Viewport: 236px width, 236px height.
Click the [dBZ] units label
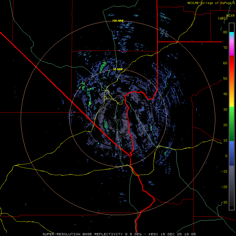tap(223, 18)
